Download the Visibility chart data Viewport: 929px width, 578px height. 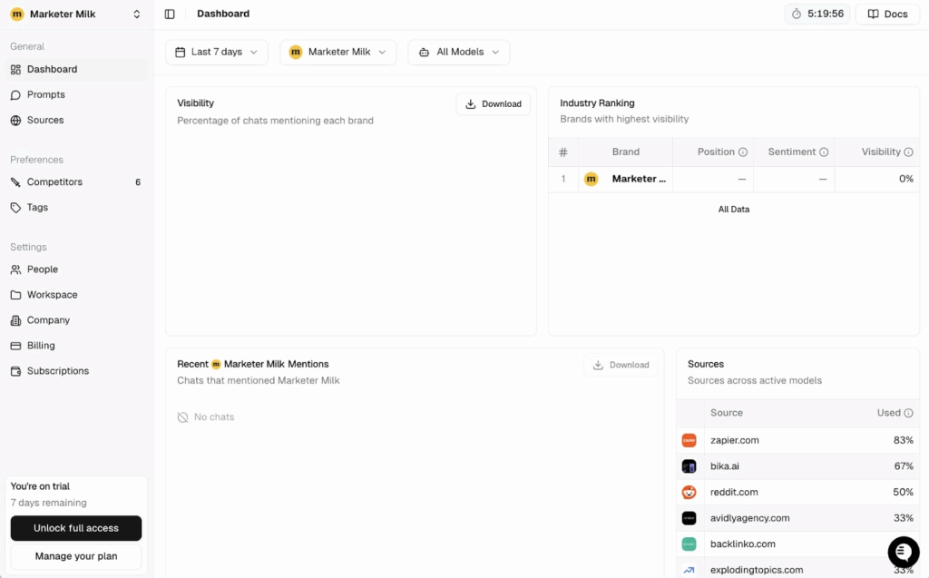493,104
